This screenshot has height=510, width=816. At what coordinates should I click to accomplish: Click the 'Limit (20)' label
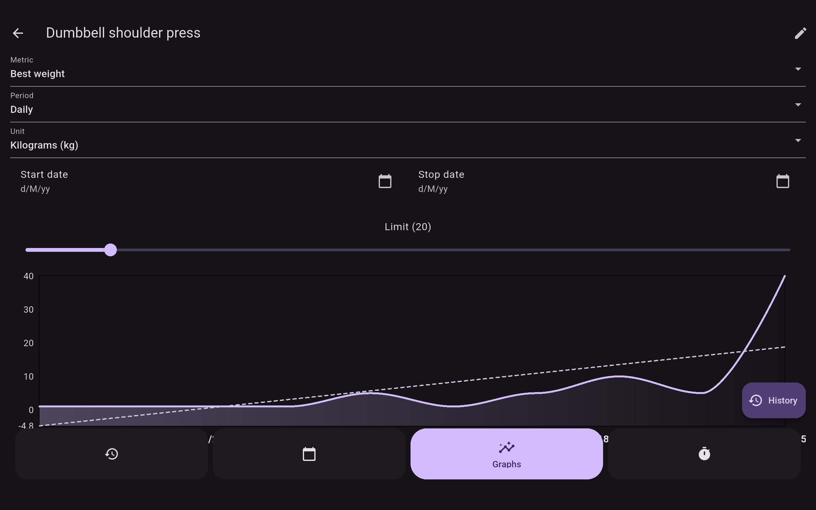click(408, 227)
